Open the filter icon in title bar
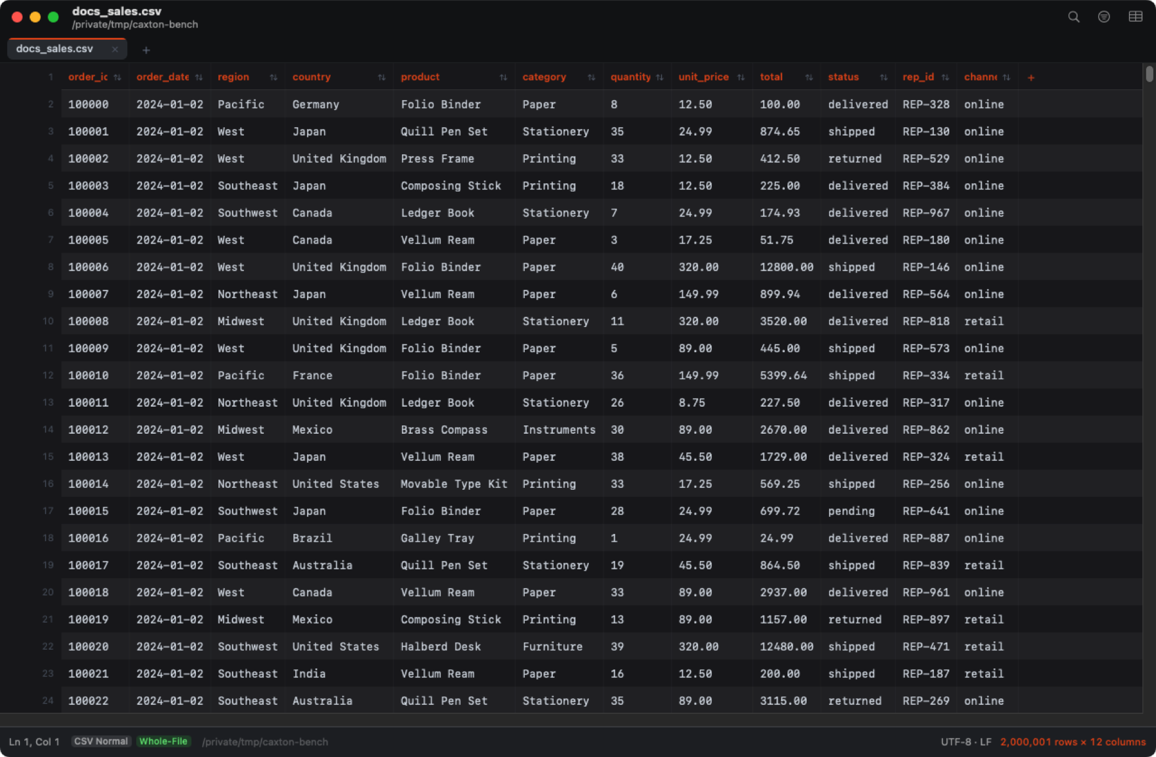This screenshot has width=1156, height=757. pos(1104,17)
